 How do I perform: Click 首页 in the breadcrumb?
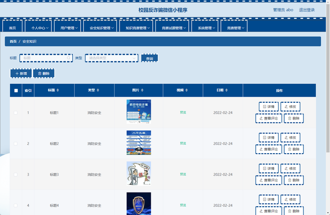pyautogui.click(x=13, y=41)
